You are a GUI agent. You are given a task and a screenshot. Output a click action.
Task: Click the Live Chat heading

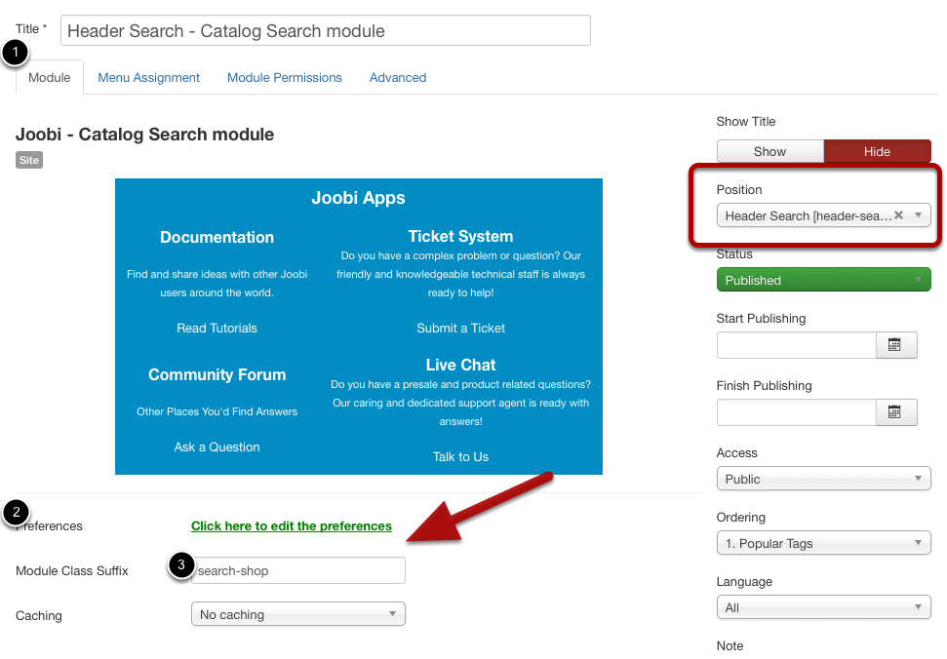pos(460,366)
